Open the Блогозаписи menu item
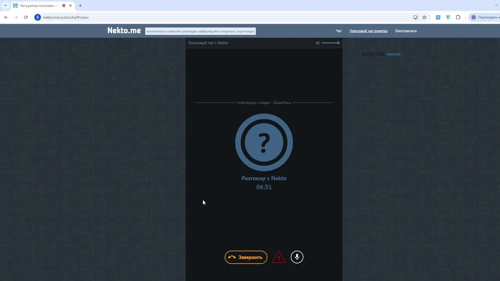500x281 pixels. [x=406, y=31]
